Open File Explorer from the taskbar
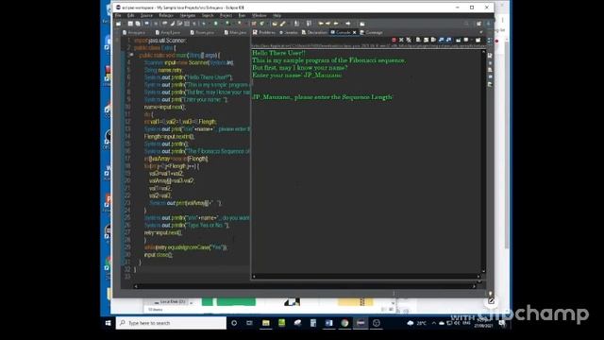 click(266, 323)
